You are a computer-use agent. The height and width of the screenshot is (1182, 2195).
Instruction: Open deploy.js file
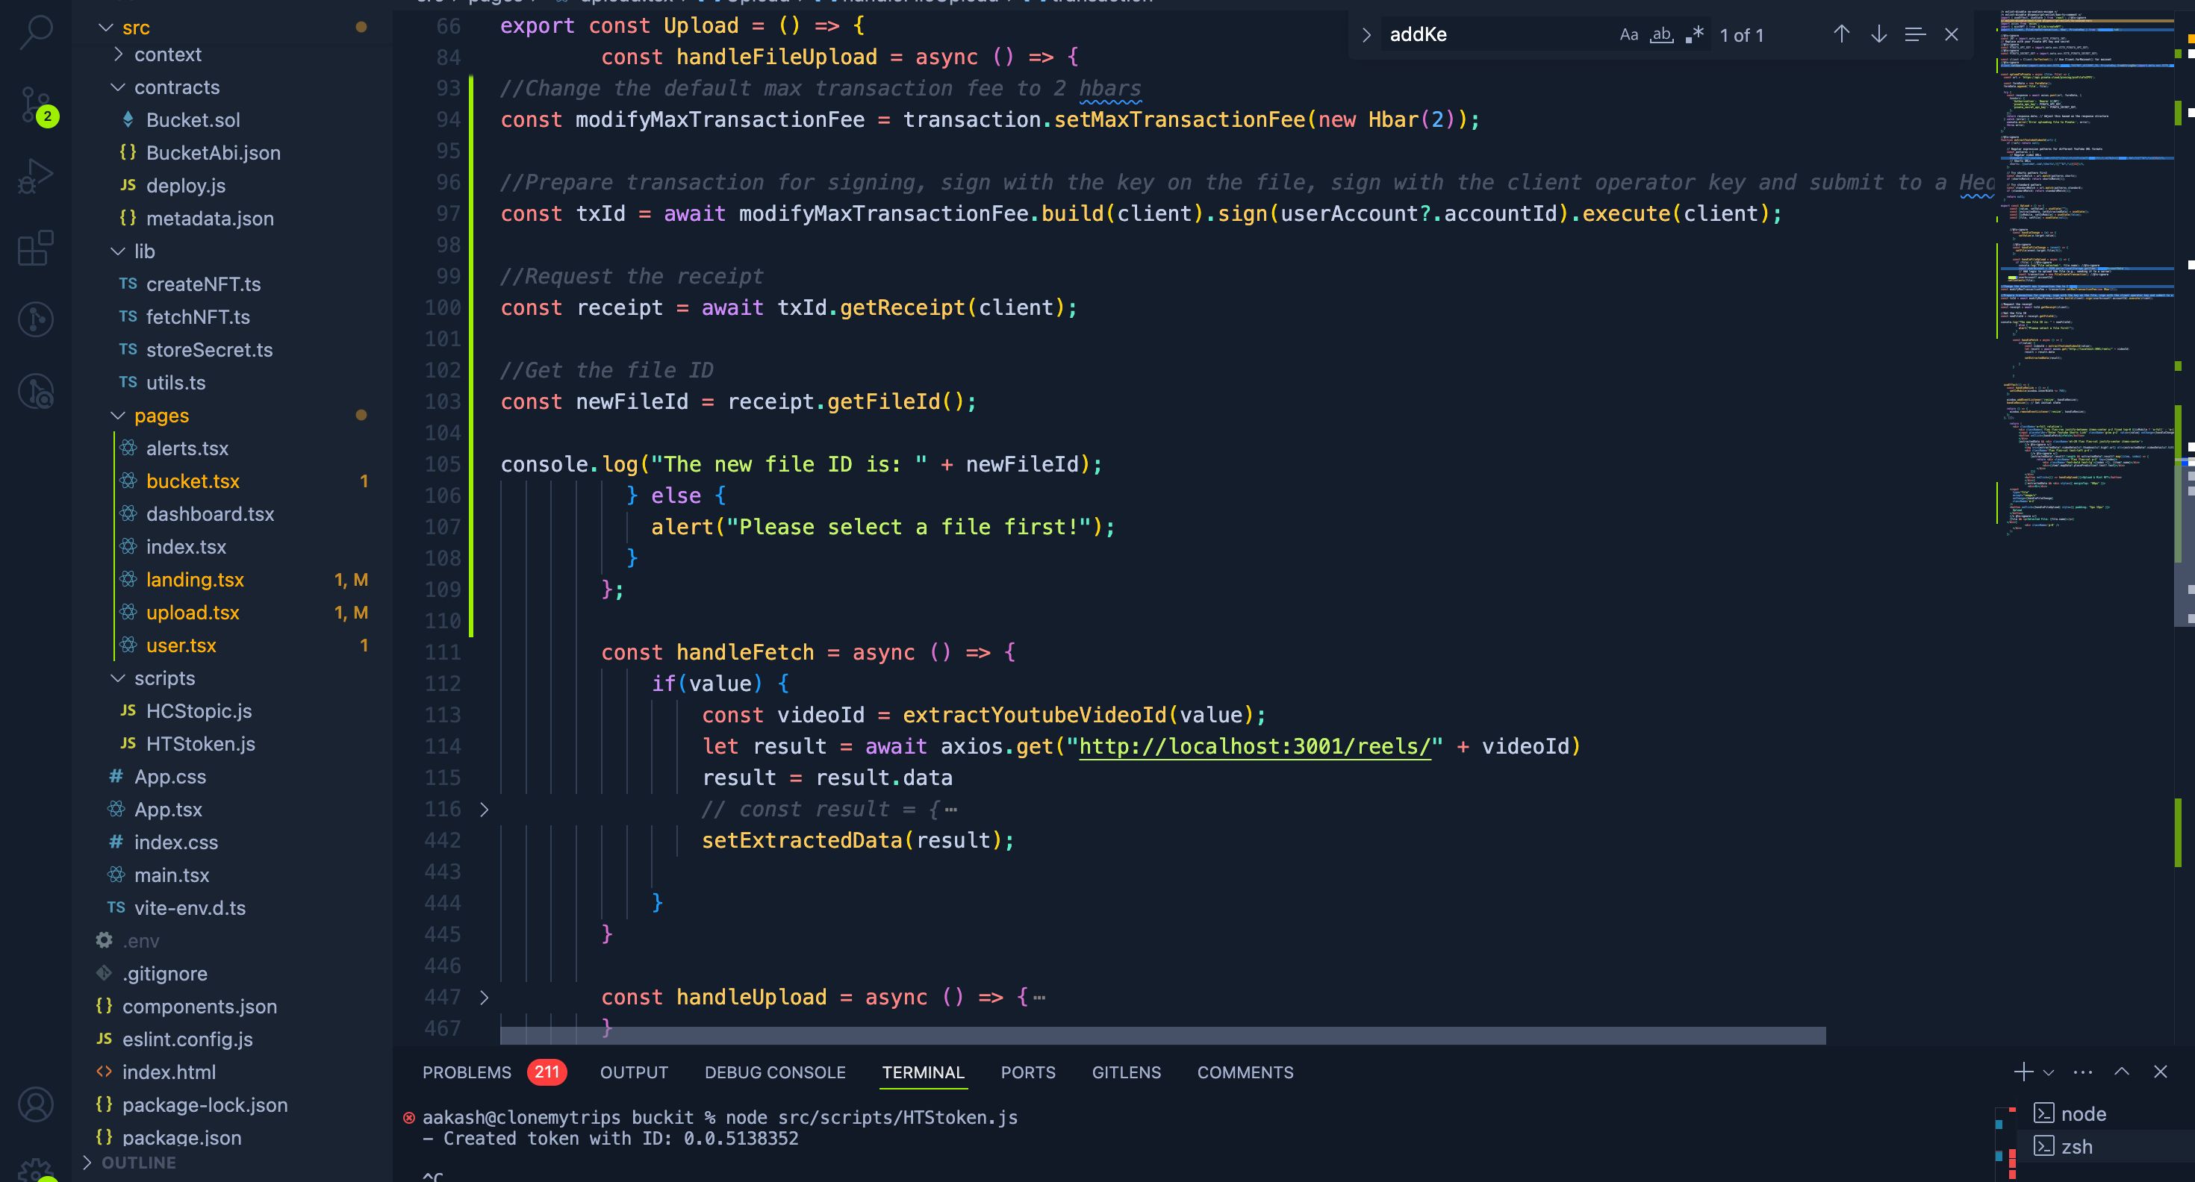pyautogui.click(x=186, y=186)
